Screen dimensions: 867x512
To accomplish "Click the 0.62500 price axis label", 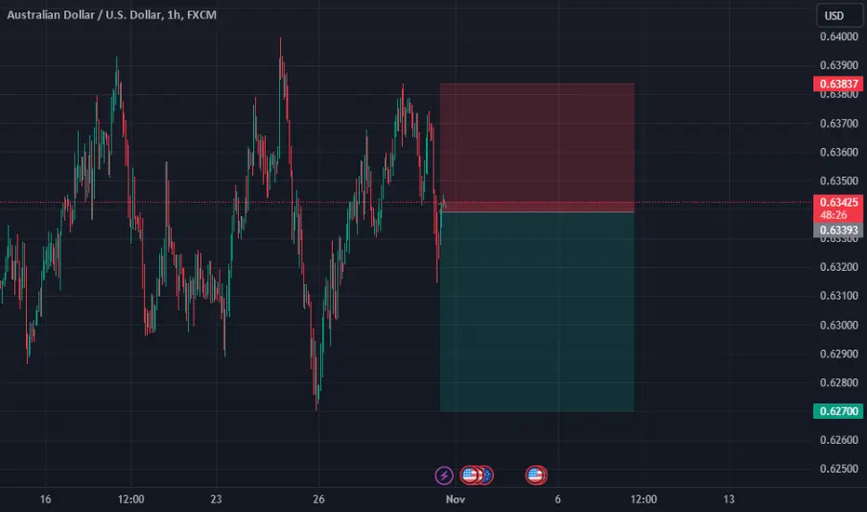I will [x=839, y=469].
